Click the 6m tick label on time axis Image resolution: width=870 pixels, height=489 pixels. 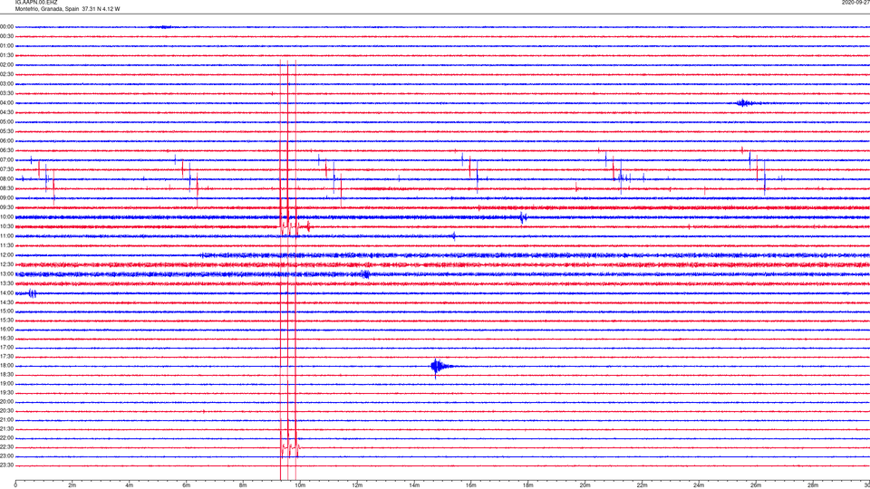pyautogui.click(x=187, y=485)
